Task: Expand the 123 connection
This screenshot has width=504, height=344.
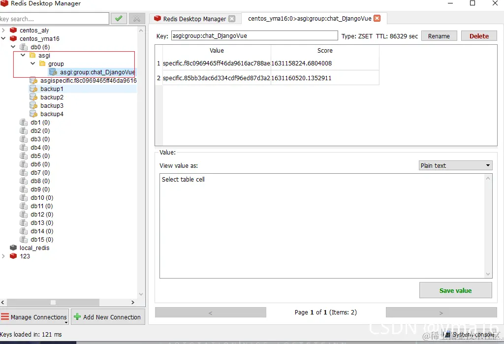Action: [x=3, y=256]
